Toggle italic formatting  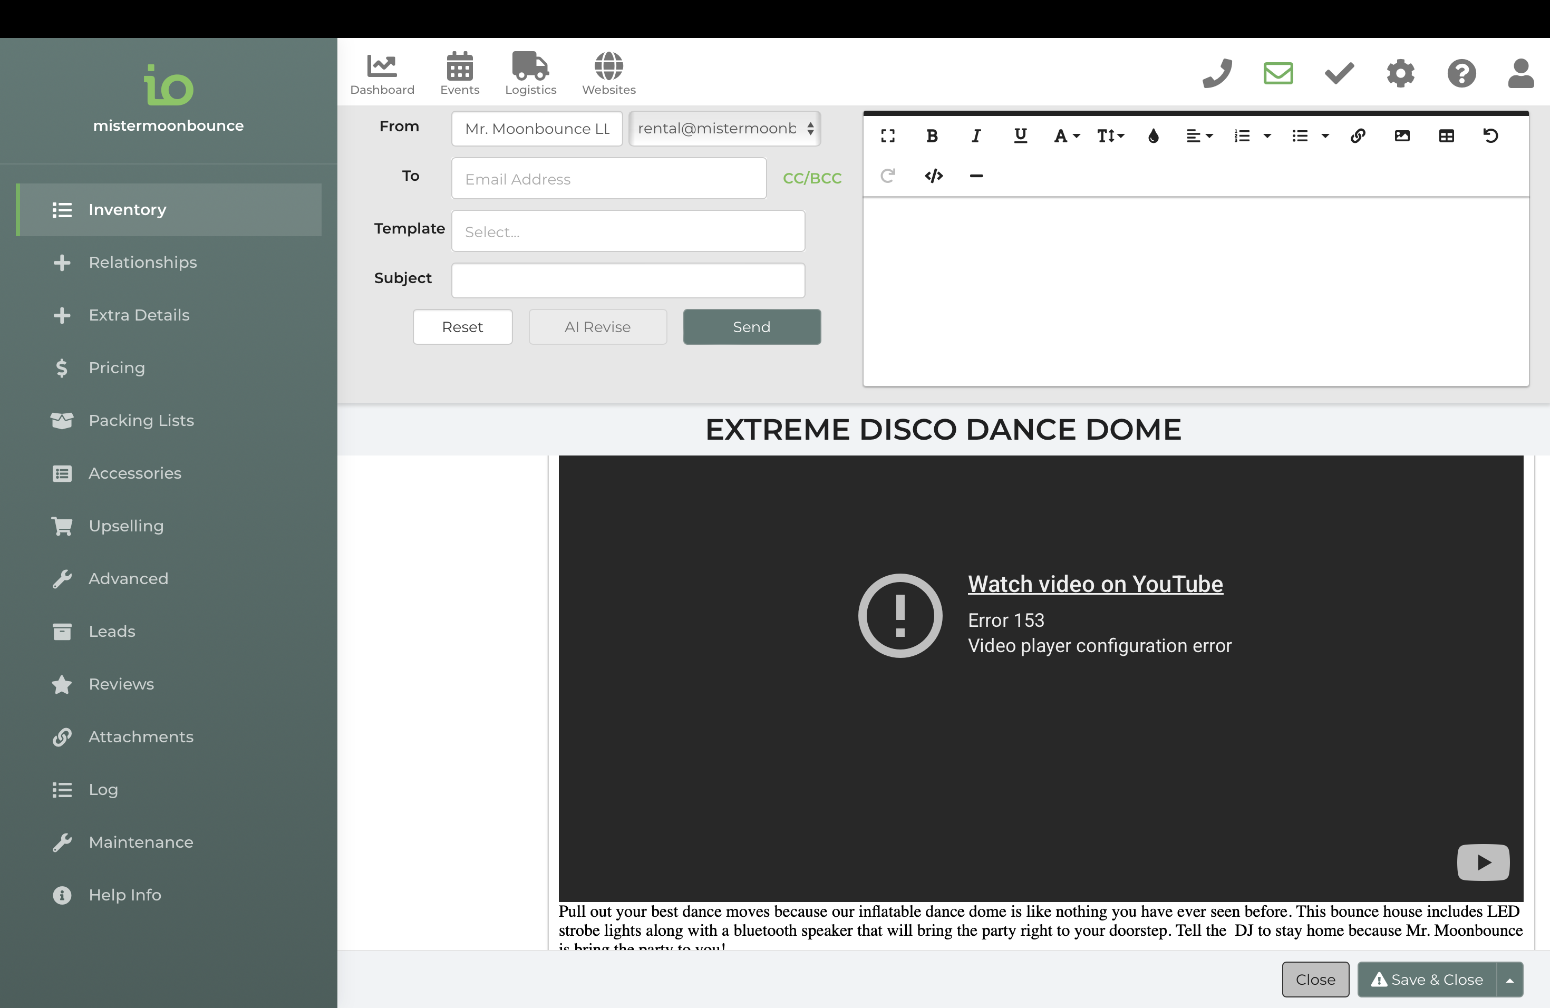tap(975, 136)
